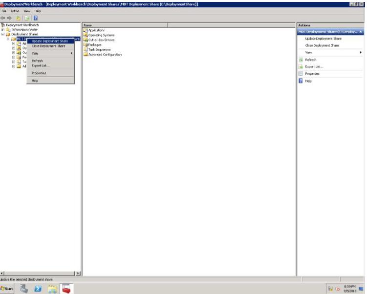
Task: Click the Export List toolbar icon
Action: [x=27, y=18]
